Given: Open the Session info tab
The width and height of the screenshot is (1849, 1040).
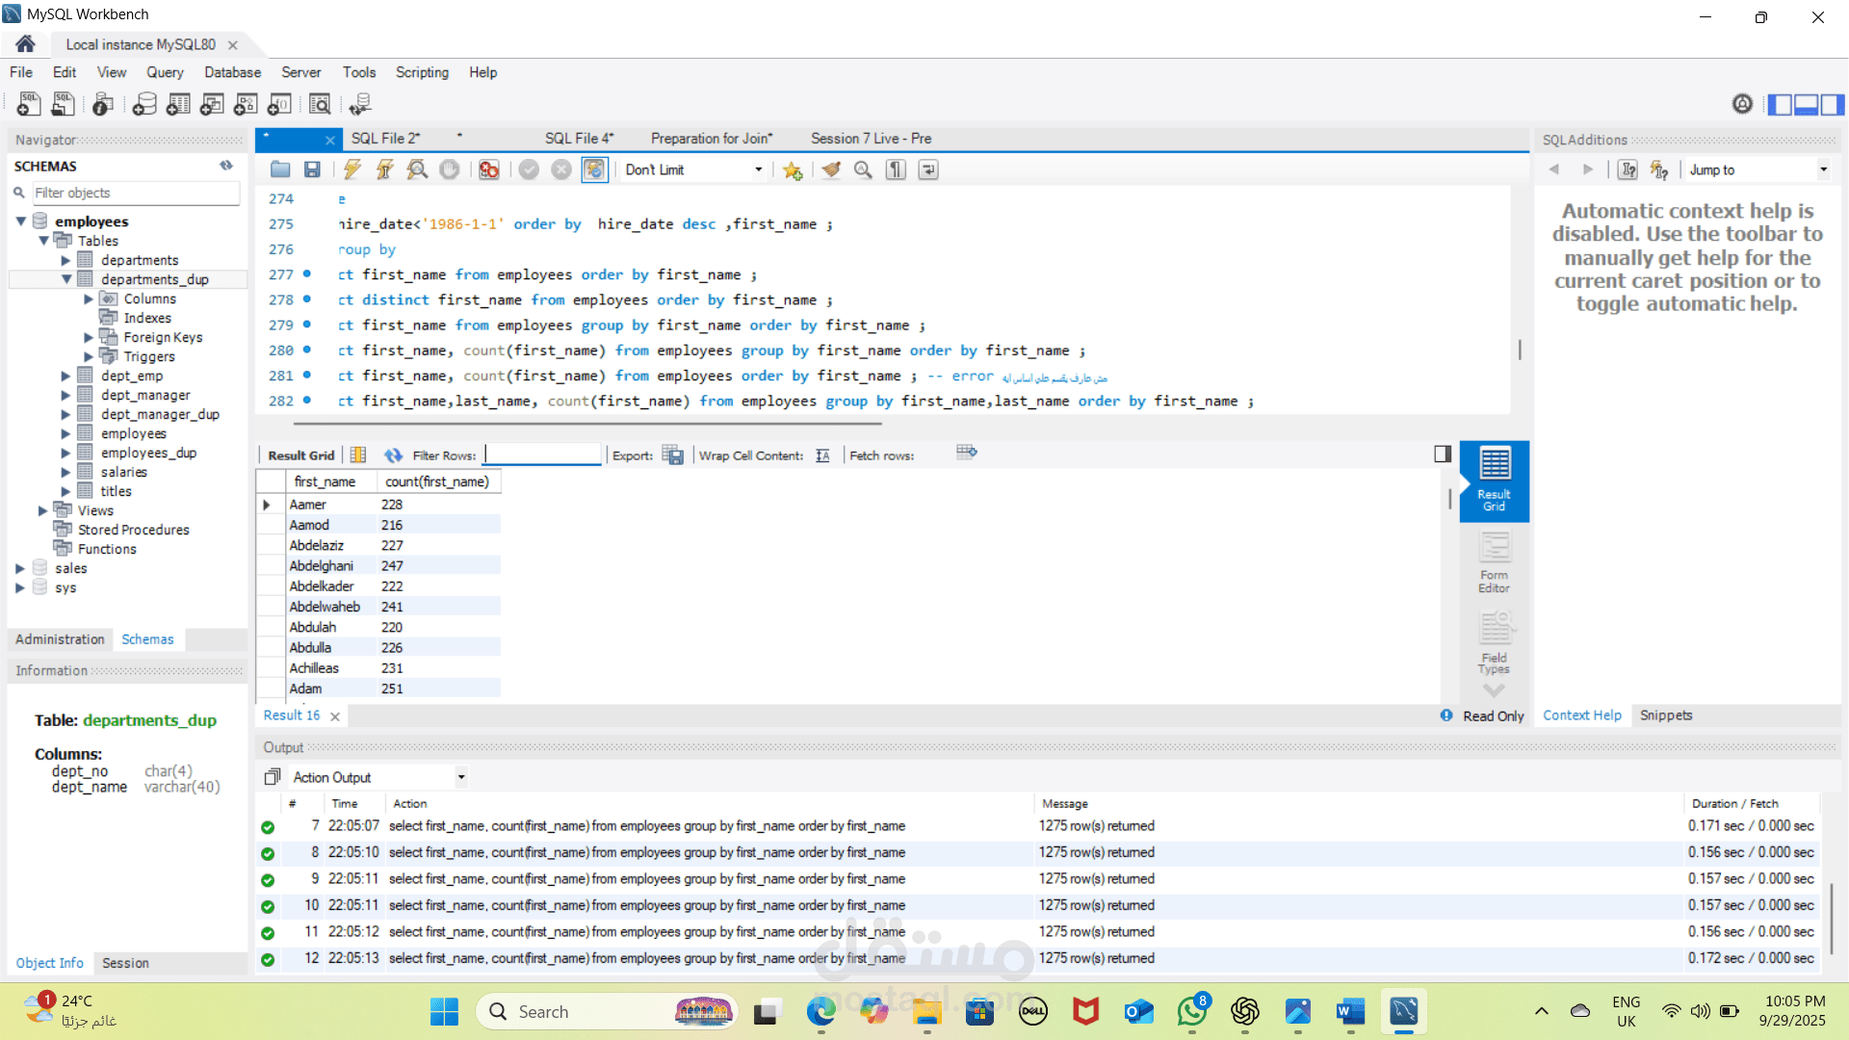Looking at the screenshot, I should [125, 963].
